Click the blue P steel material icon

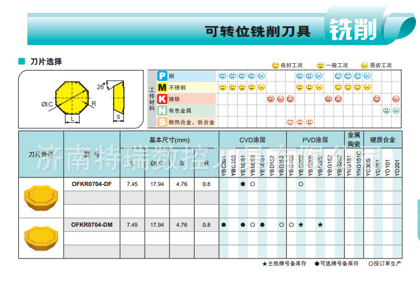162,76
